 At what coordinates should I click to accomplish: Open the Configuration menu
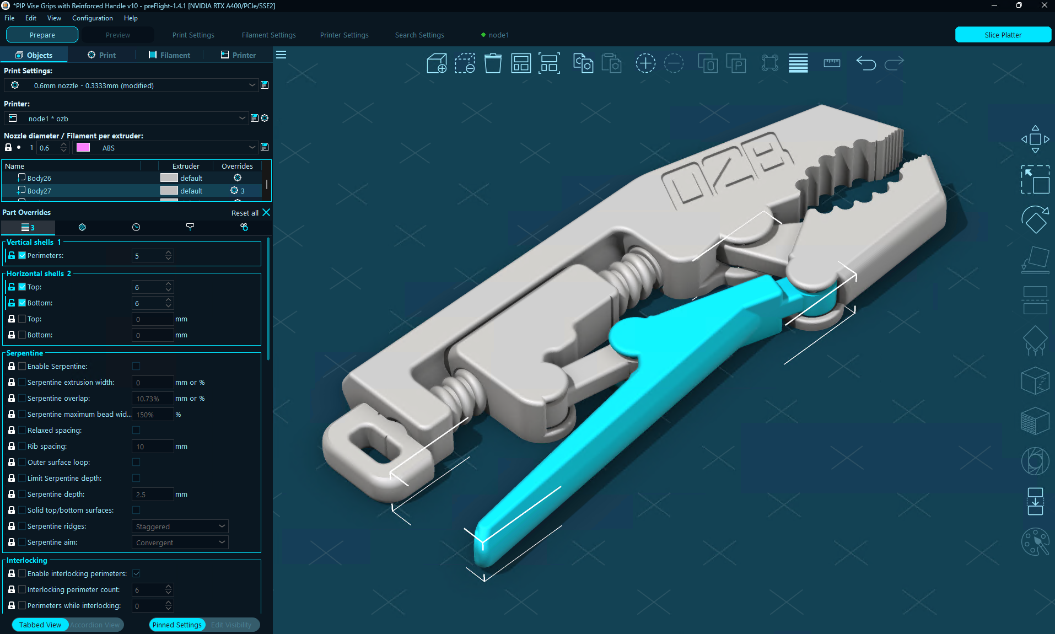(x=92, y=18)
